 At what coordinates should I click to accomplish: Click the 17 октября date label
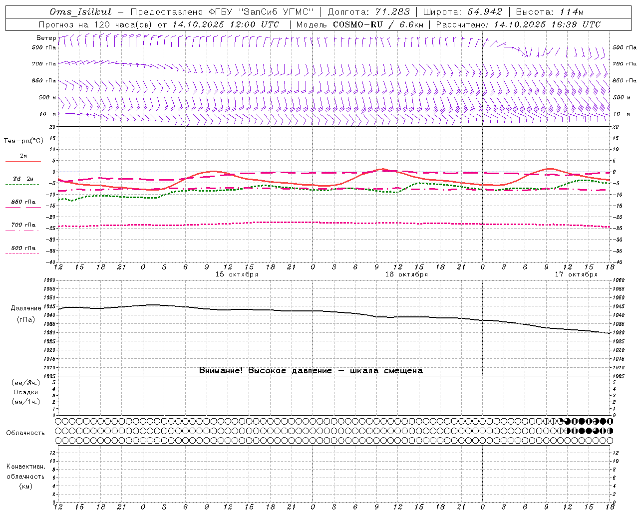pyautogui.click(x=576, y=274)
